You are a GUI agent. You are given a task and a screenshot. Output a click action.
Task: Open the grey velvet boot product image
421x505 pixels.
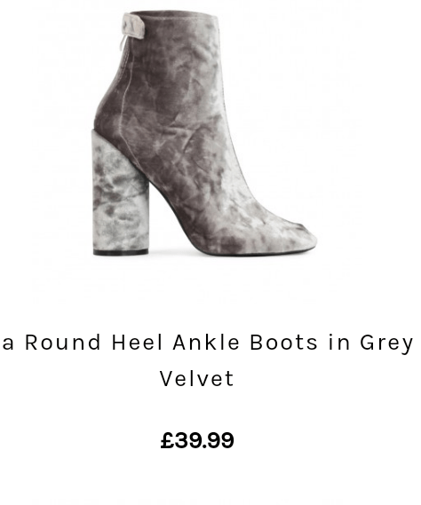coord(204,134)
